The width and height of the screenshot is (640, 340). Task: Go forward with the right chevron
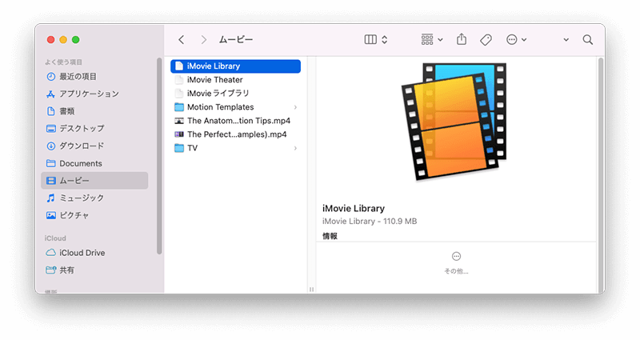coord(203,39)
